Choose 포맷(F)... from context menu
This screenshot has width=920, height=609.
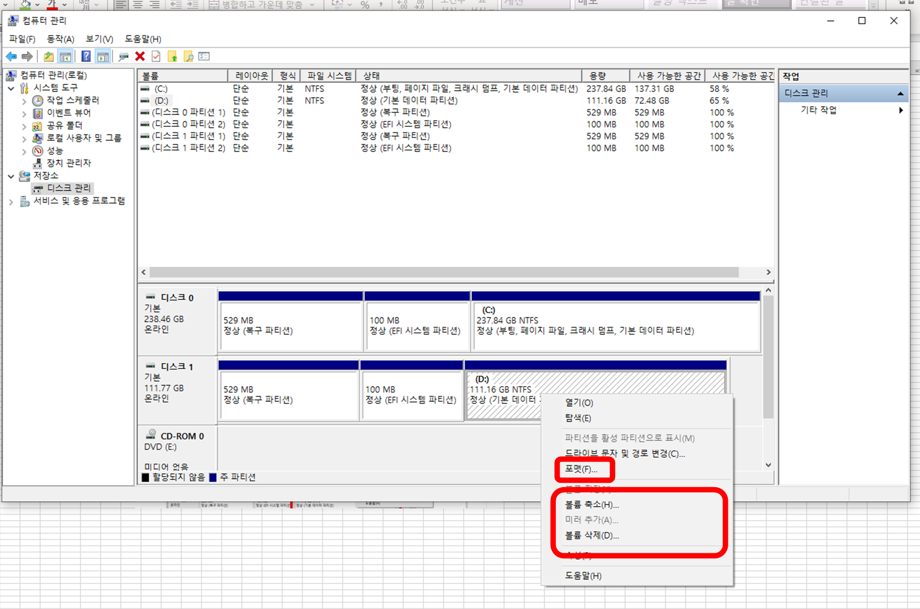coord(581,469)
